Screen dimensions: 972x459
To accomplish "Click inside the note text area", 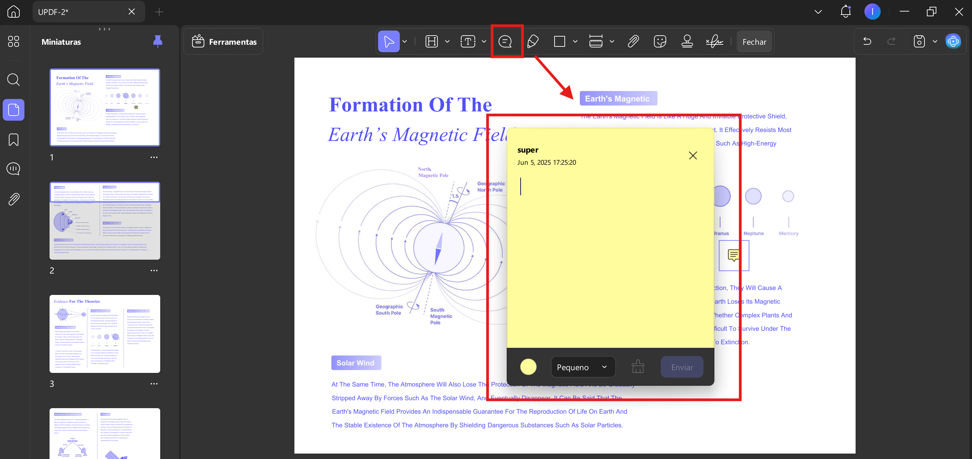I will pyautogui.click(x=610, y=260).
